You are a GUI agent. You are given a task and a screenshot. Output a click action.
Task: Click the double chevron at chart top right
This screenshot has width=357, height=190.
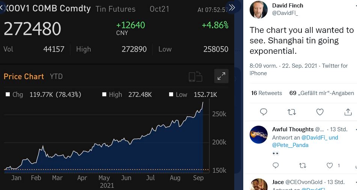232,7
